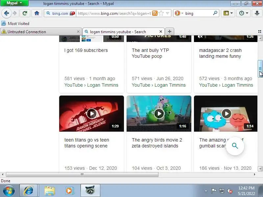Click the 0:50 video thumbnail strip
263x197 pixels.
(x=92, y=39)
